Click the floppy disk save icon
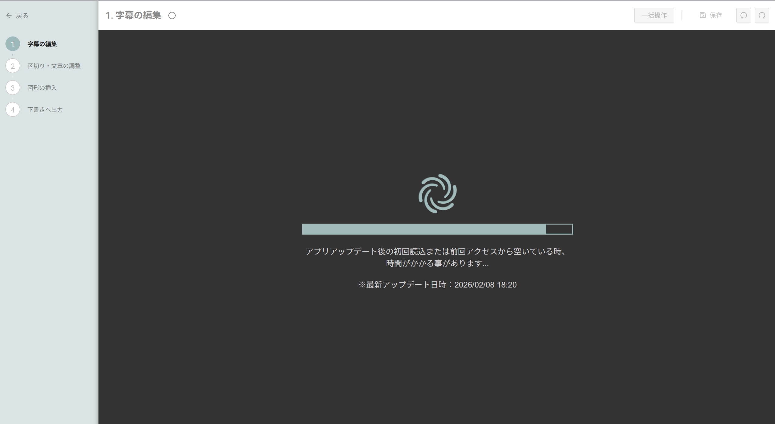This screenshot has height=424, width=775. coord(703,15)
